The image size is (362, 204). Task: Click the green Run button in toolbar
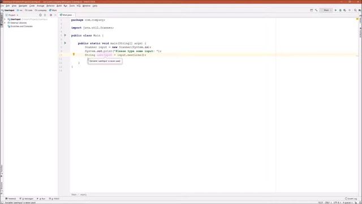335,10
